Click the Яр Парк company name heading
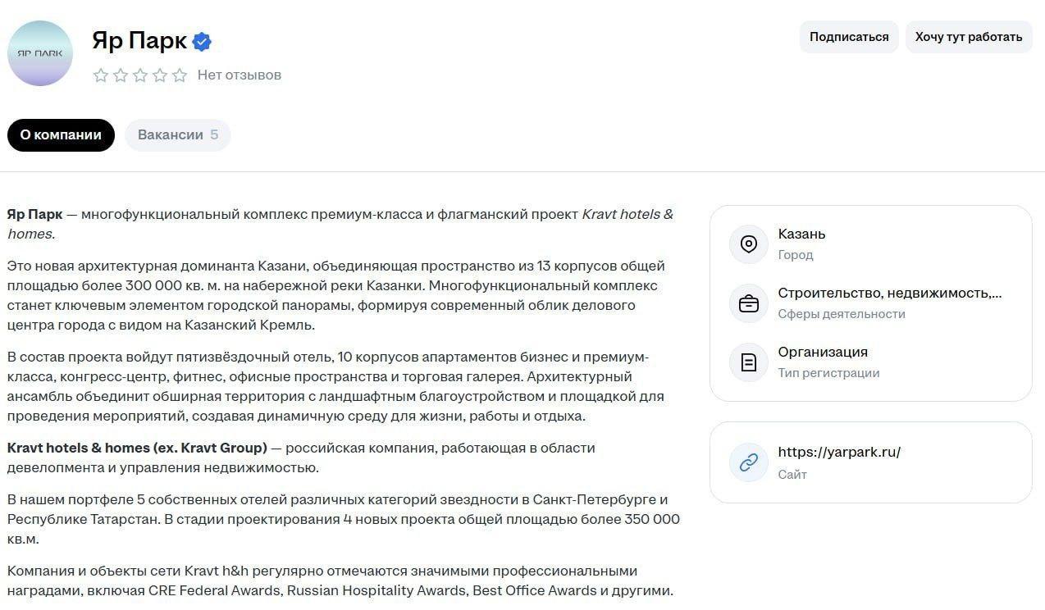 point(139,40)
